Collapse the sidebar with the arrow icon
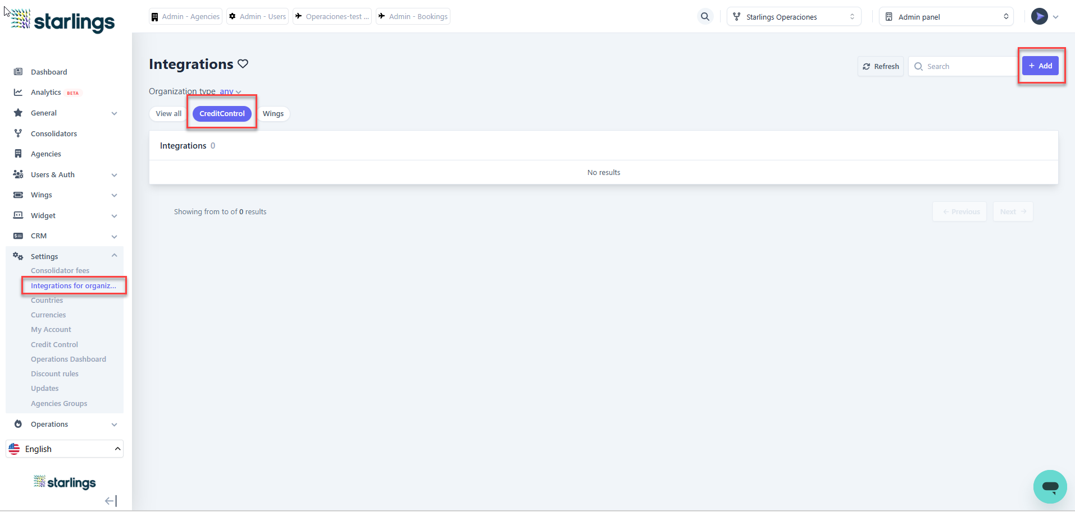The image size is (1075, 512). pos(111,501)
